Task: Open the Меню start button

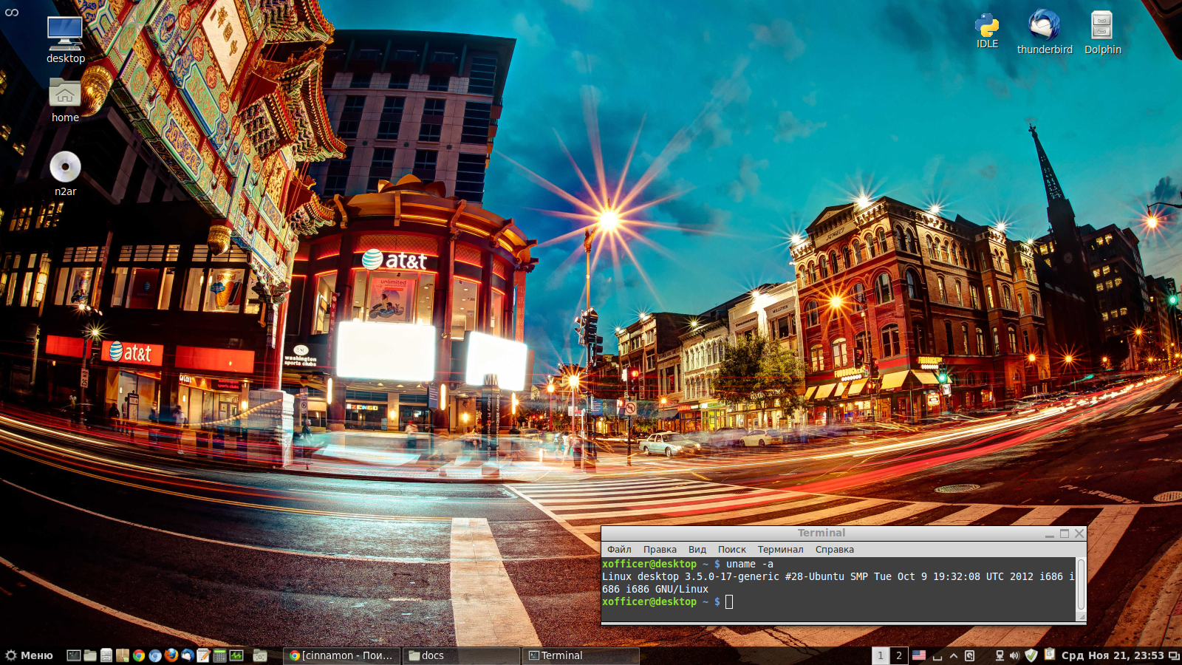Action: click(30, 655)
